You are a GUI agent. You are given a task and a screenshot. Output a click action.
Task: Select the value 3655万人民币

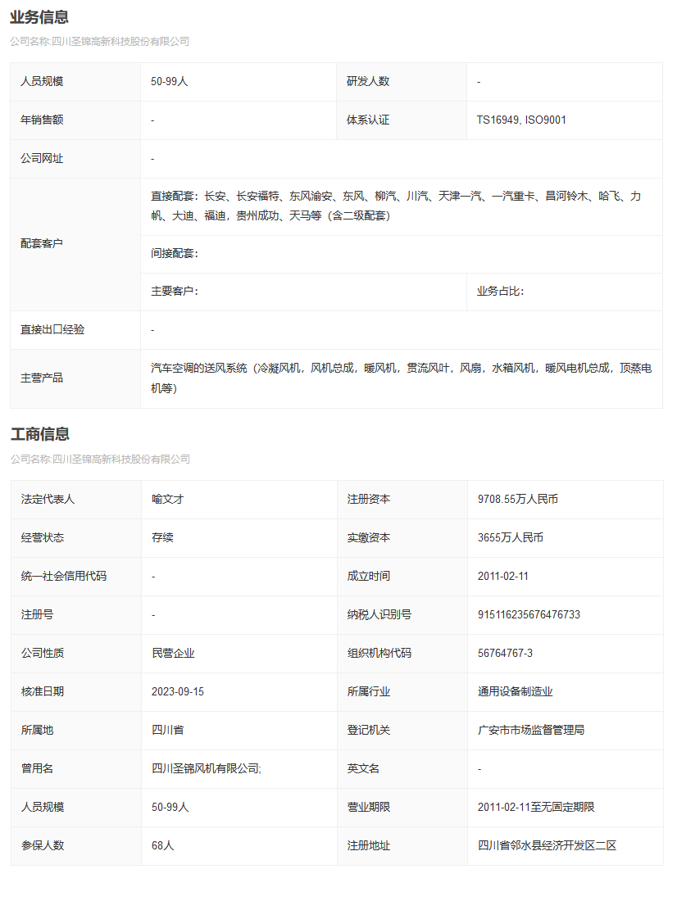click(511, 538)
